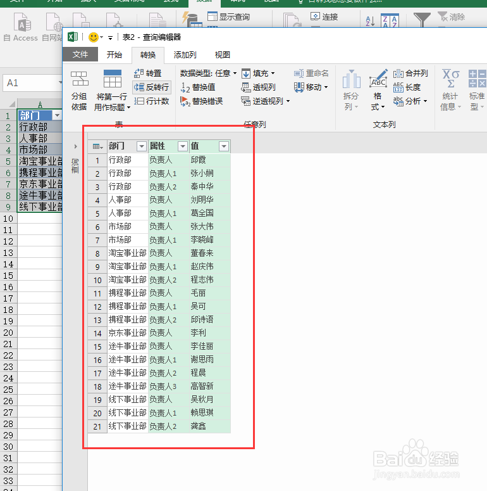The width and height of the screenshot is (487, 491).
Task: Click Clear (清除) filter in Excel
Action: (x=452, y=16)
